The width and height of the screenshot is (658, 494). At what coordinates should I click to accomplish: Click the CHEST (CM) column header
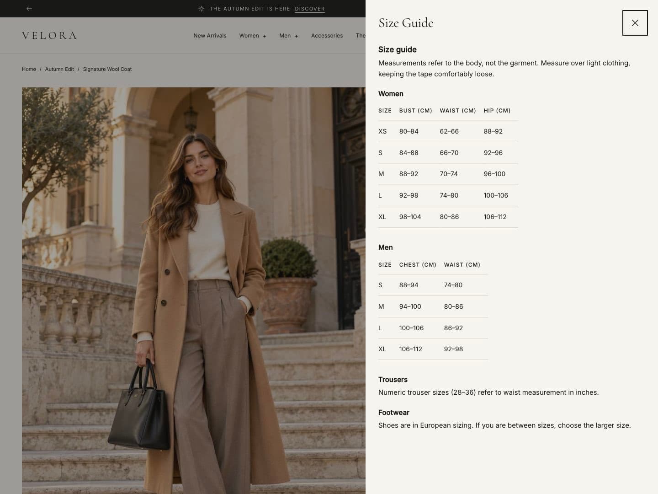(418, 265)
